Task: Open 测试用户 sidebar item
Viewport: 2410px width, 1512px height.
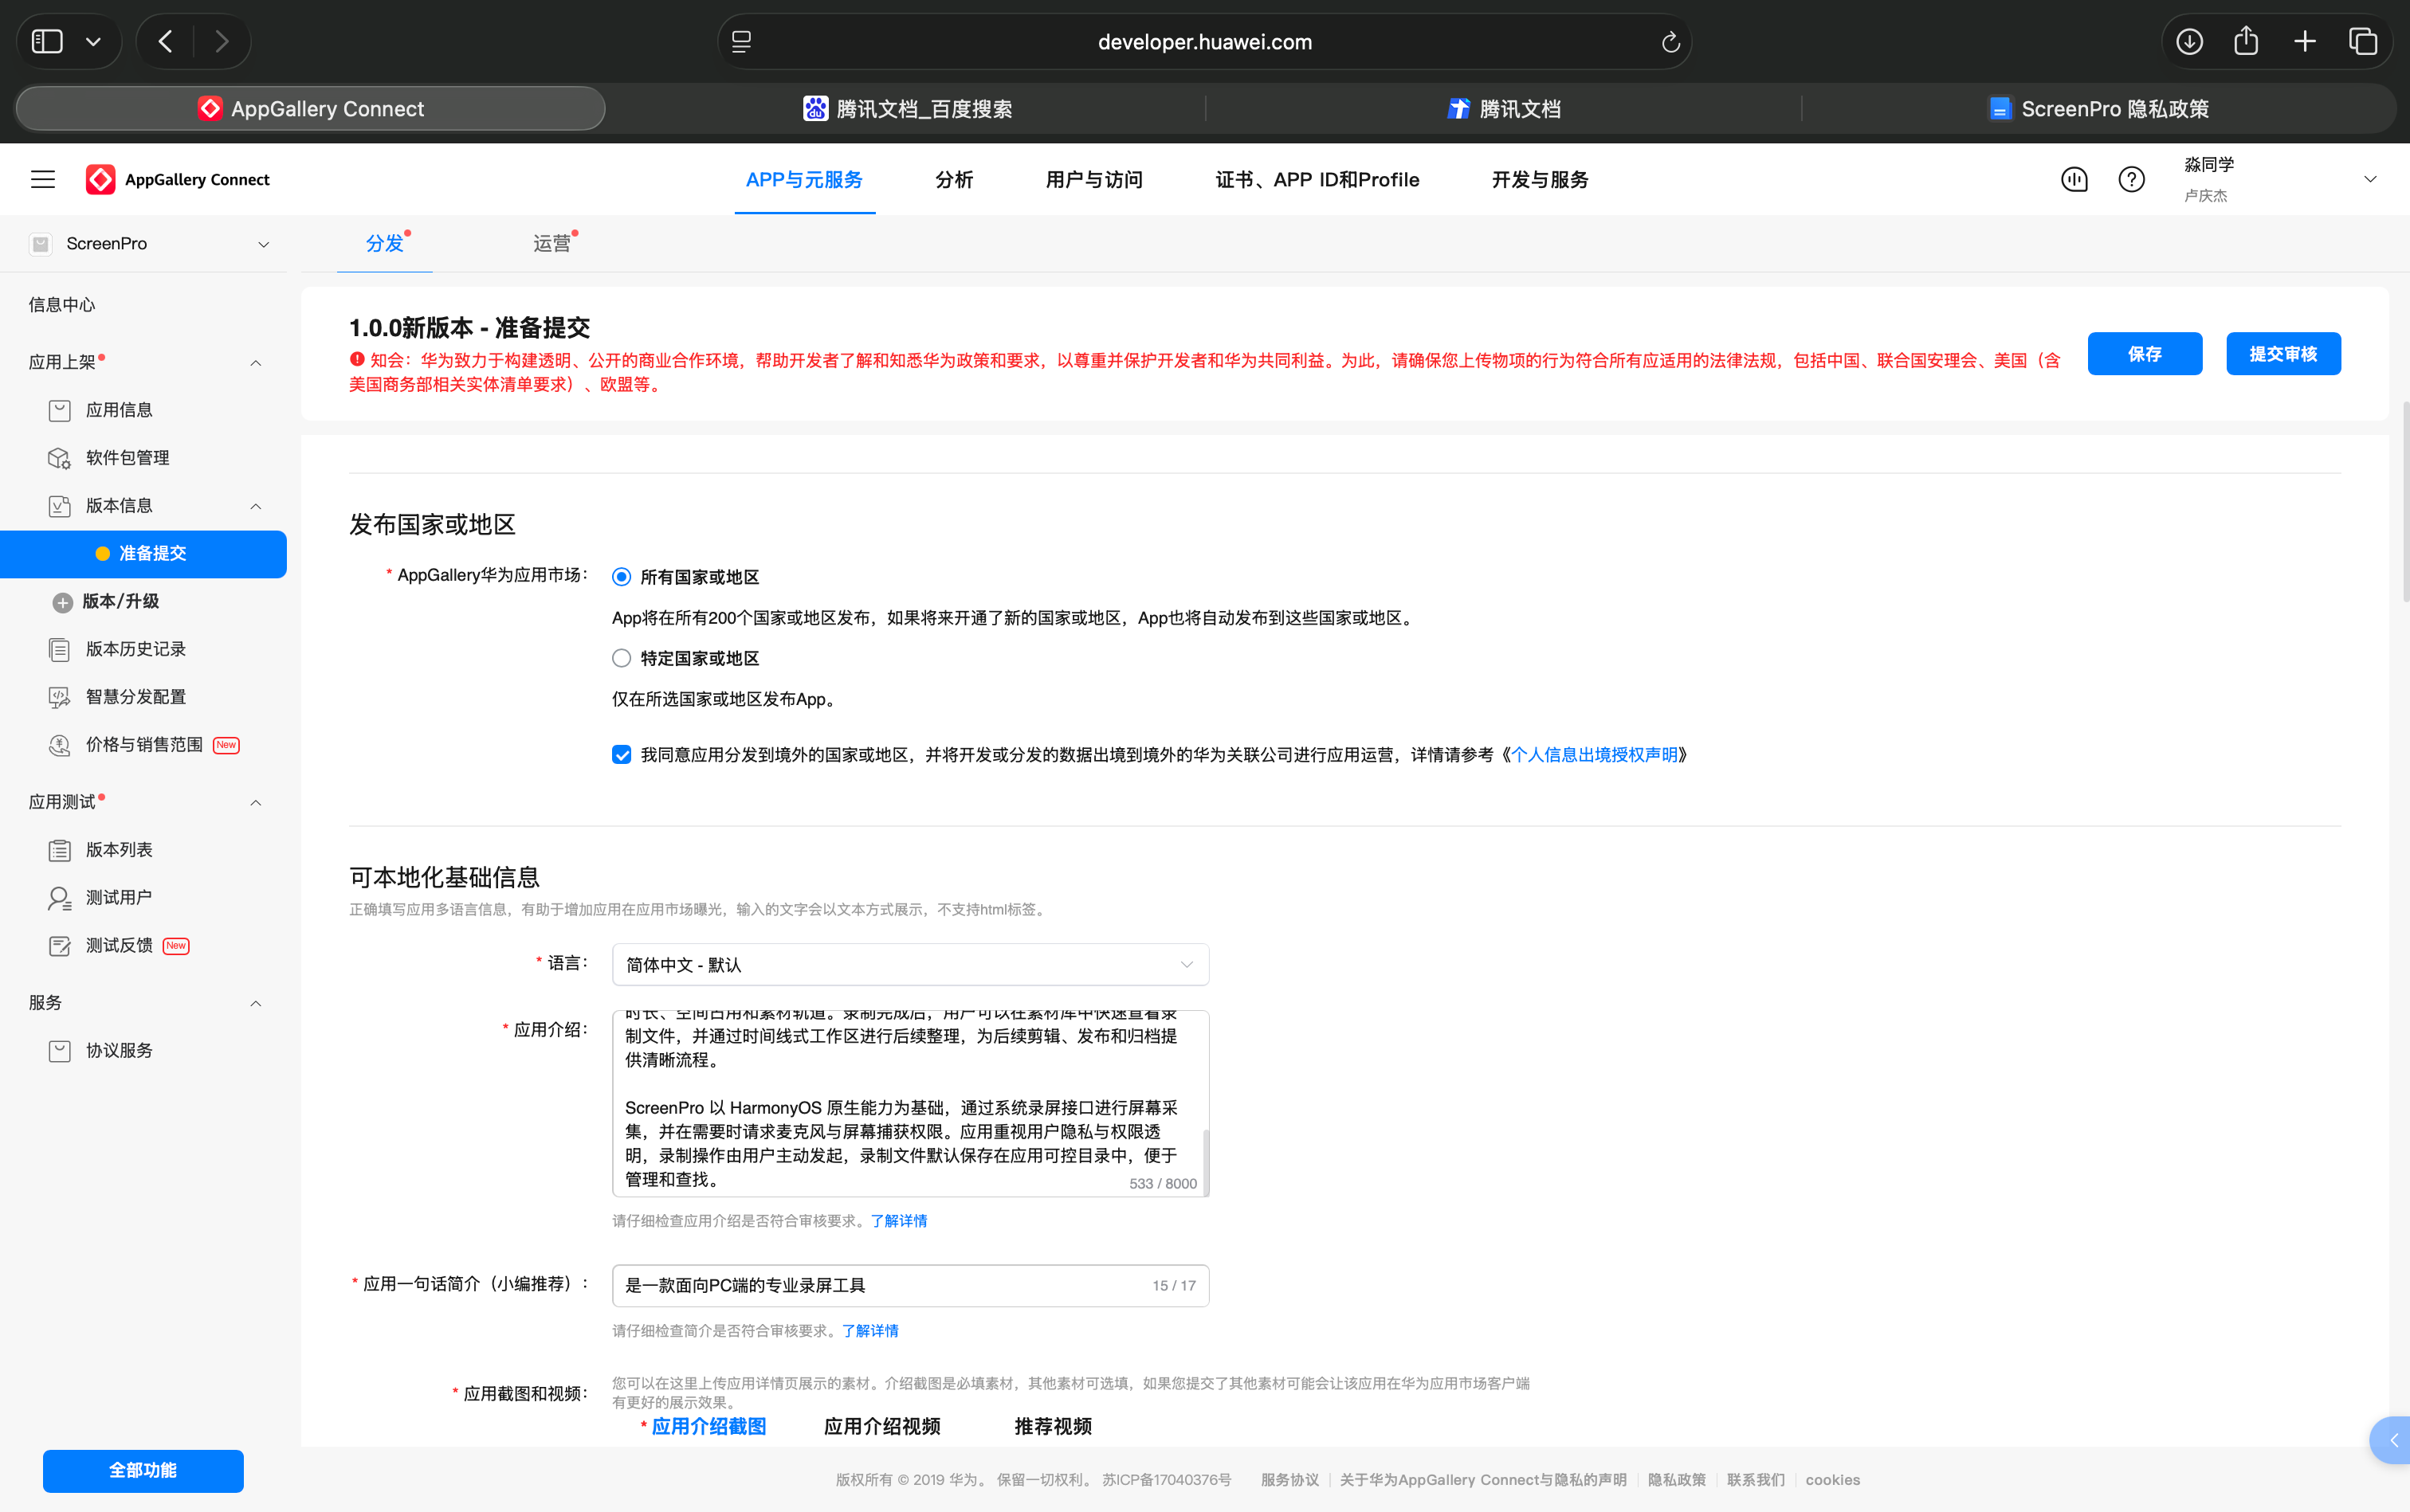Action: pos(119,897)
